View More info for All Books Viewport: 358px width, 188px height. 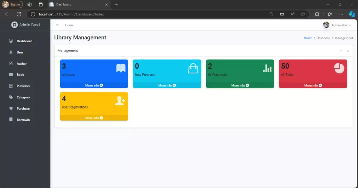(x=313, y=86)
